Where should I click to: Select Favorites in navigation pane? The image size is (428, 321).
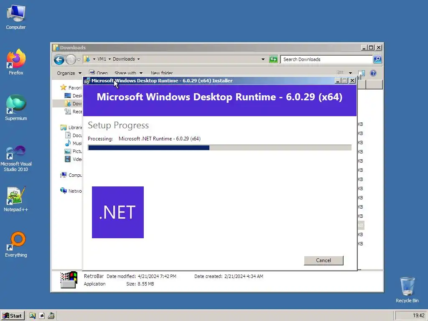[x=71, y=88]
